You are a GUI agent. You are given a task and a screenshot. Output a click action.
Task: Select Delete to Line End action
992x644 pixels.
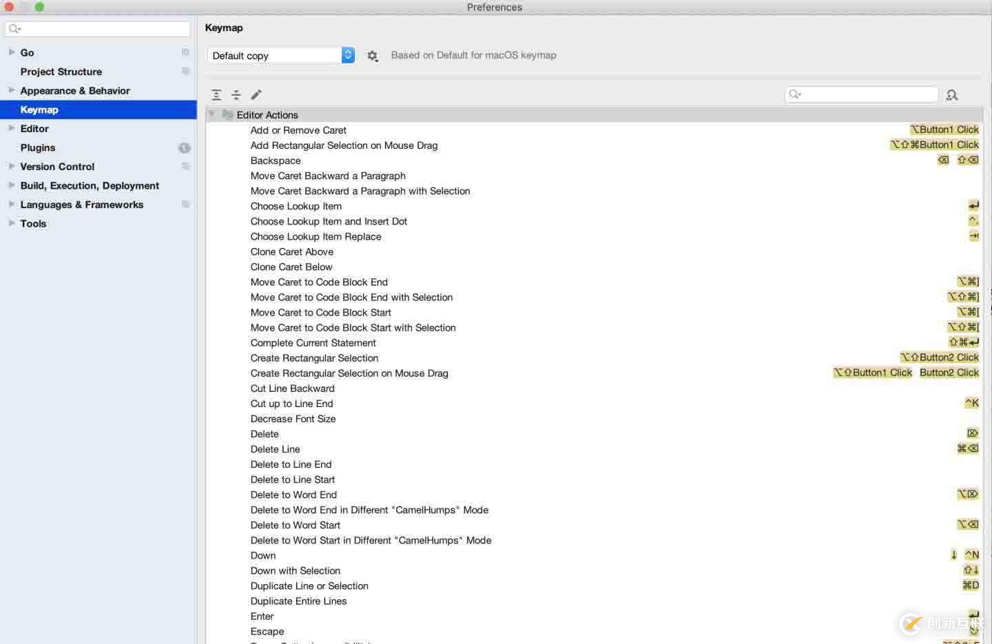pyautogui.click(x=291, y=464)
